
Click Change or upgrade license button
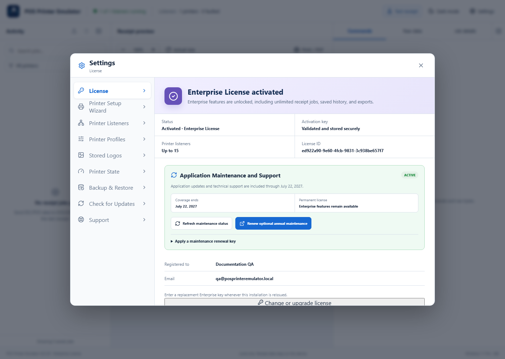click(295, 302)
